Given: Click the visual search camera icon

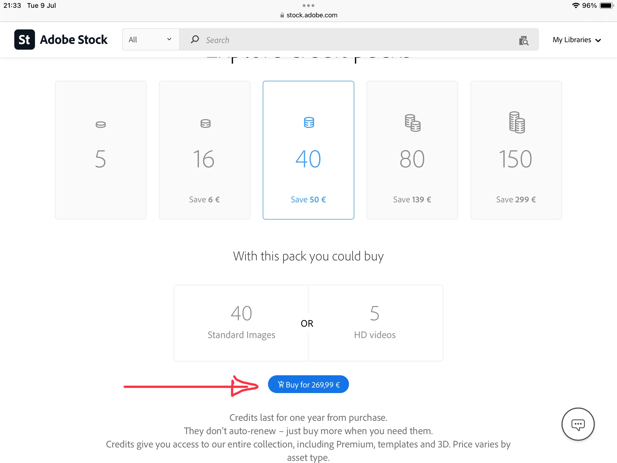Looking at the screenshot, I should point(524,41).
